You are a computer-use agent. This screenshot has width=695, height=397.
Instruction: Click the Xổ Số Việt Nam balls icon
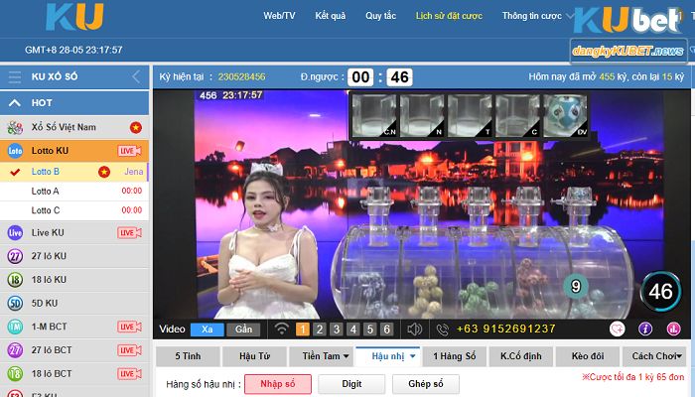pos(15,128)
